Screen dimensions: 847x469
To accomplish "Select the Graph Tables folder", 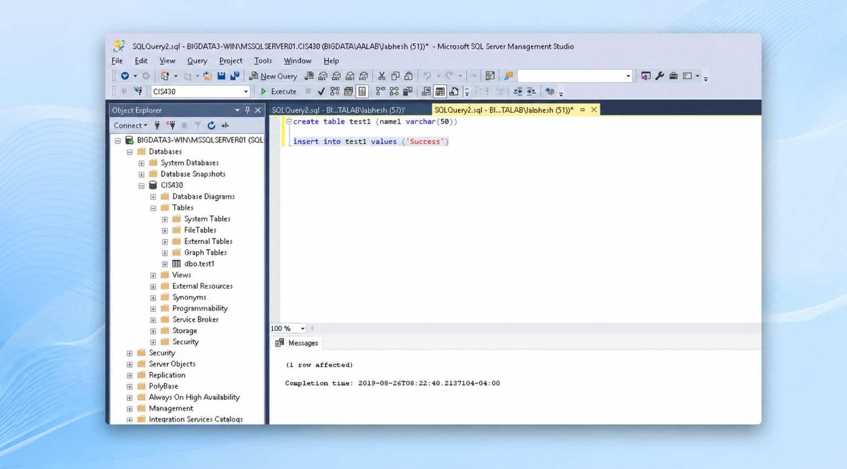I will tap(205, 252).
